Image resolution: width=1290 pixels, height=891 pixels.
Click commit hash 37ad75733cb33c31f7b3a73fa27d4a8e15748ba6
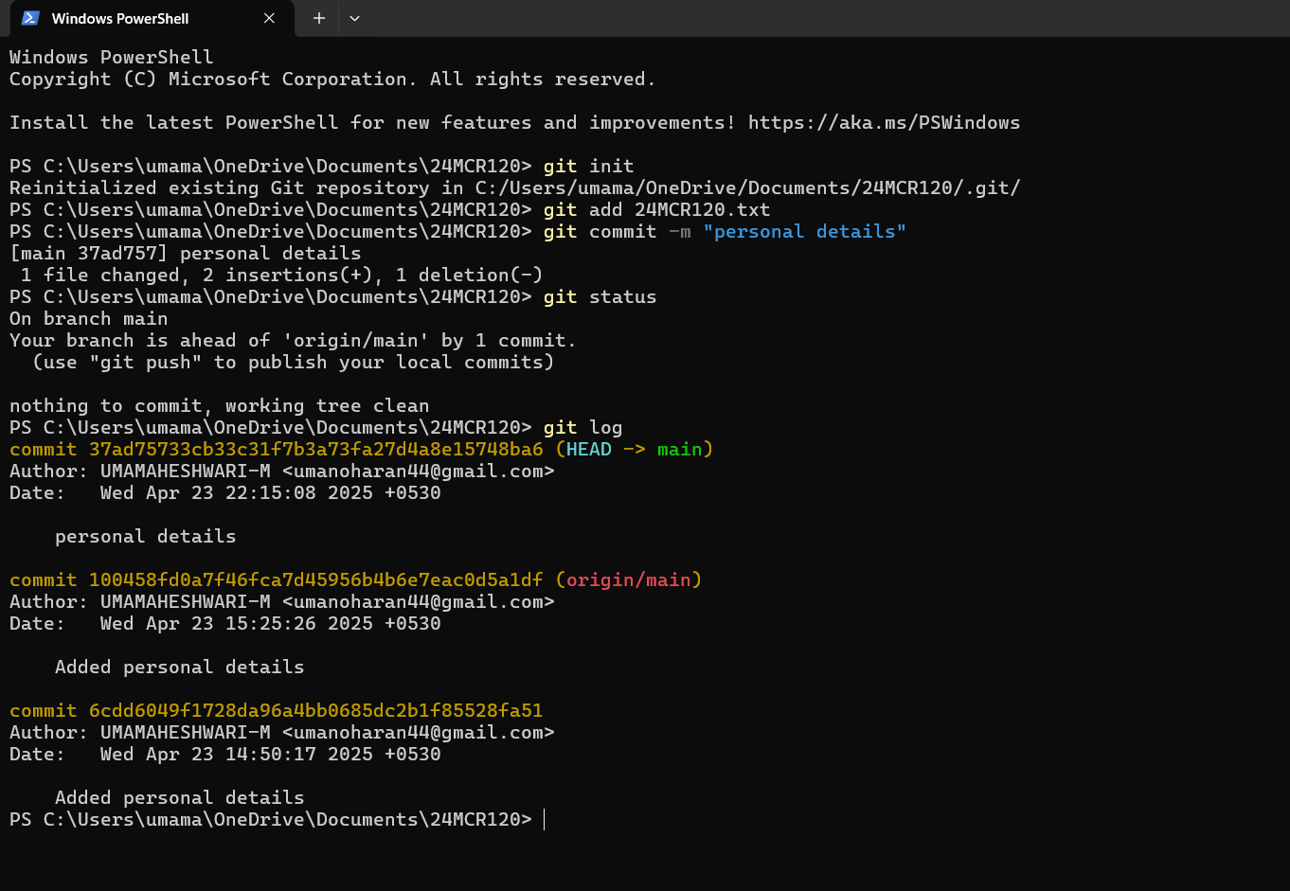pos(316,449)
